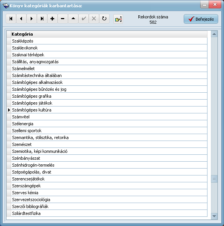The width and height of the screenshot is (224, 226).
Task: Click the pointing hand search icon
Action: click(118, 19)
